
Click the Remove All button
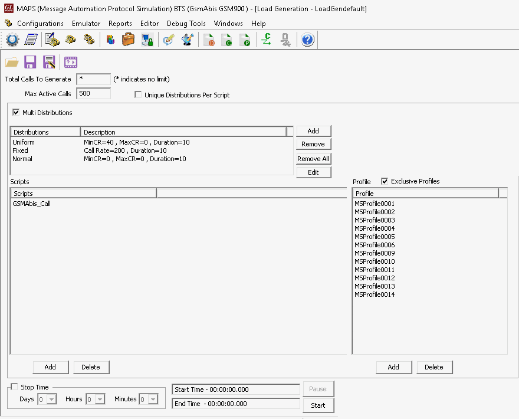click(x=313, y=158)
